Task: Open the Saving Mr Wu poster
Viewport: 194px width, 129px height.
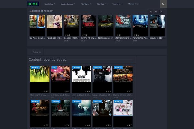Action: coord(89,26)
